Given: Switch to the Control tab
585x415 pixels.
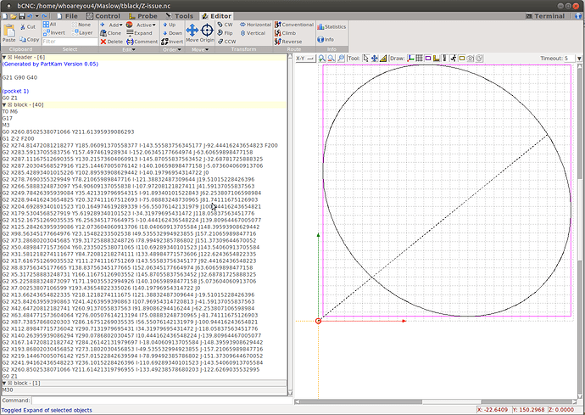Looking at the screenshot, I should tap(103, 16).
